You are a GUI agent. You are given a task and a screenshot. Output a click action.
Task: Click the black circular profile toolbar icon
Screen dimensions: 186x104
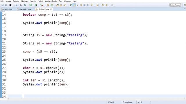click(x=10, y=5)
